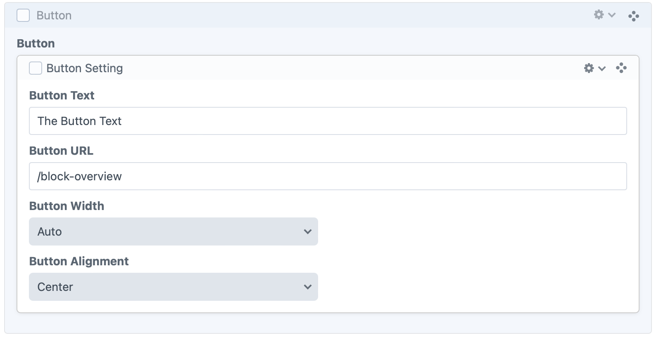The image size is (661, 340).
Task: Click the Button Text field label
Action: click(x=62, y=95)
